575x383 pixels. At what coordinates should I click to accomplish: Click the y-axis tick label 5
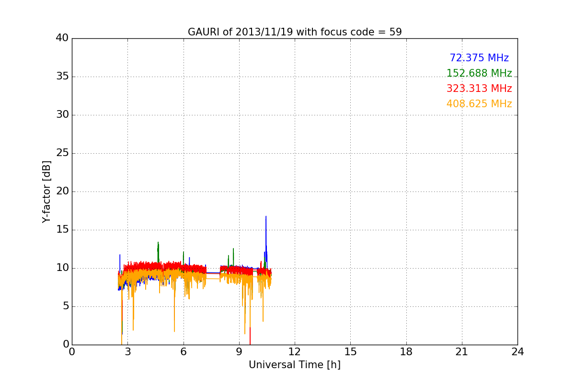coord(66,306)
